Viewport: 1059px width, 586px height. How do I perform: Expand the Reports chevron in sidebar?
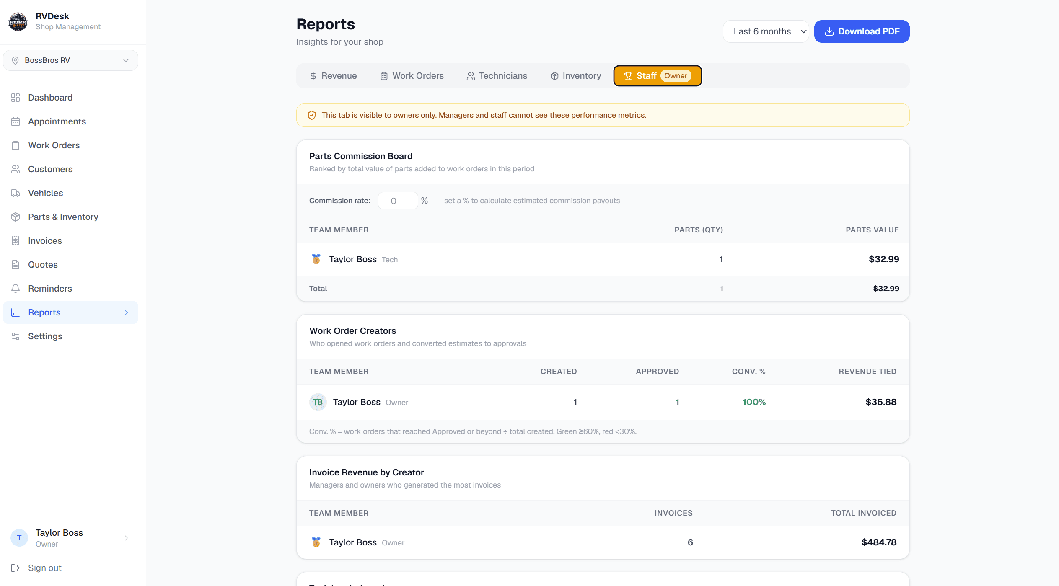[x=126, y=312]
